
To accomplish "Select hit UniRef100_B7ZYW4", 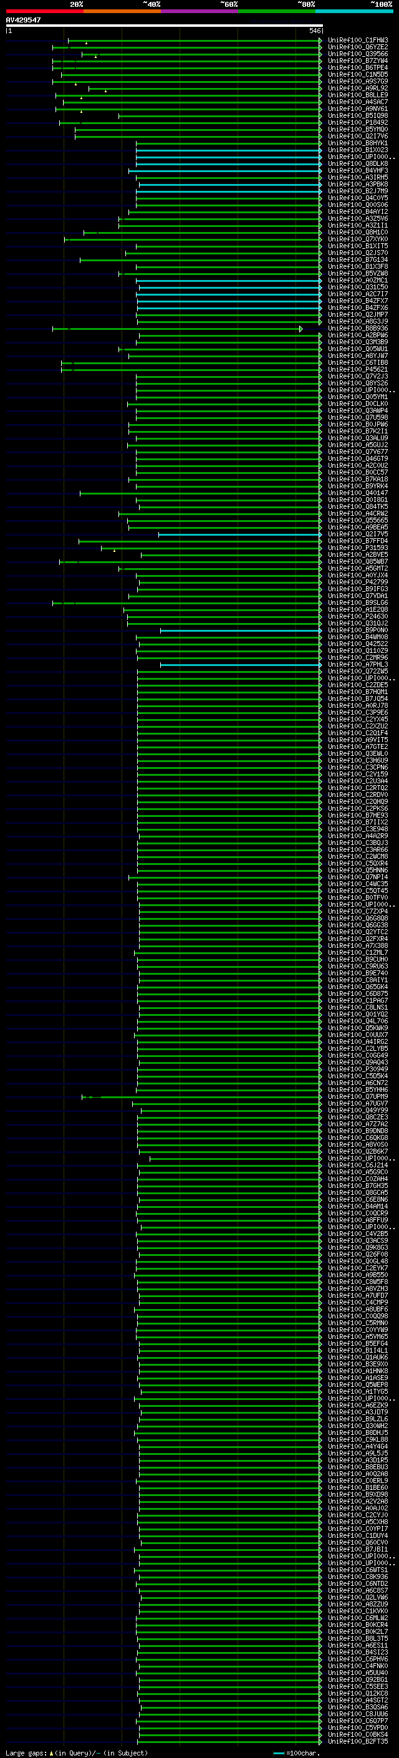I will pyautogui.click(x=358, y=60).
